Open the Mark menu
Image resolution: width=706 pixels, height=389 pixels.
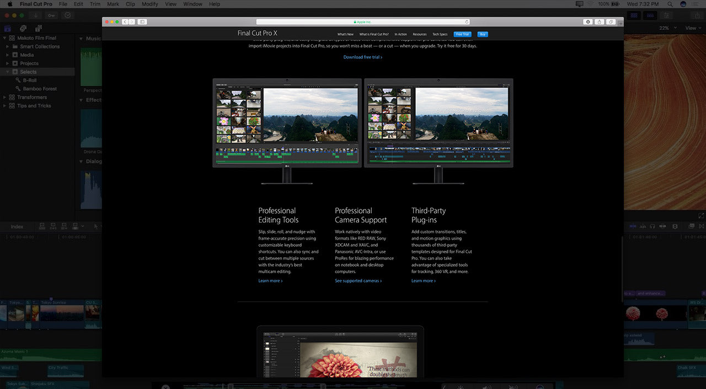click(113, 4)
